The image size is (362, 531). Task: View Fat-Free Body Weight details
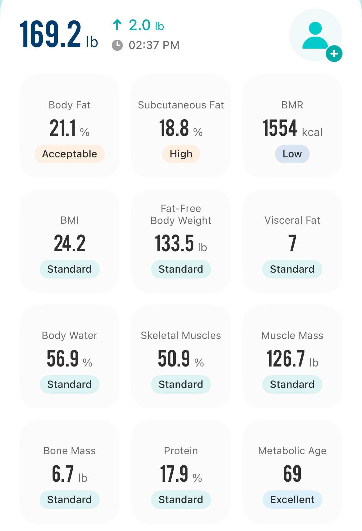click(x=181, y=241)
